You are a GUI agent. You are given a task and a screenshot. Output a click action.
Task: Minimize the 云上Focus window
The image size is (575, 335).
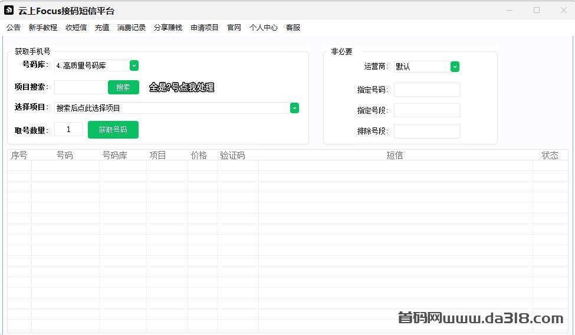coord(510,10)
